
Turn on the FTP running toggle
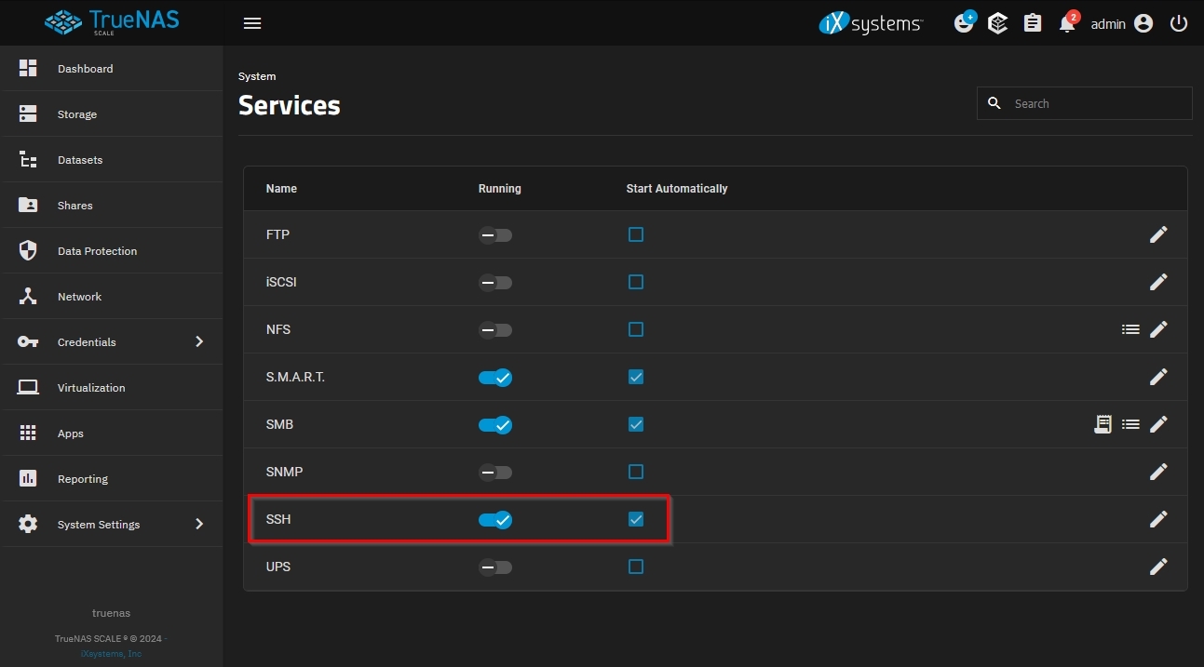[495, 235]
